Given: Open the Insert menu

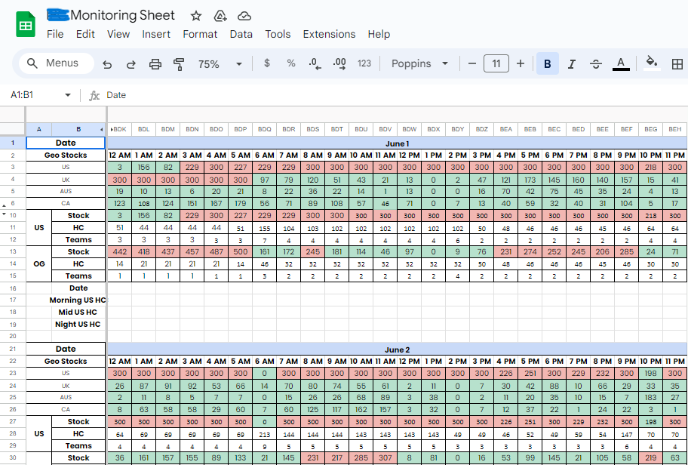Looking at the screenshot, I should (155, 34).
